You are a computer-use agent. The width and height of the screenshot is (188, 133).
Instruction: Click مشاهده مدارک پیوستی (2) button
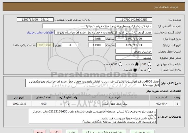(x=104, y=132)
